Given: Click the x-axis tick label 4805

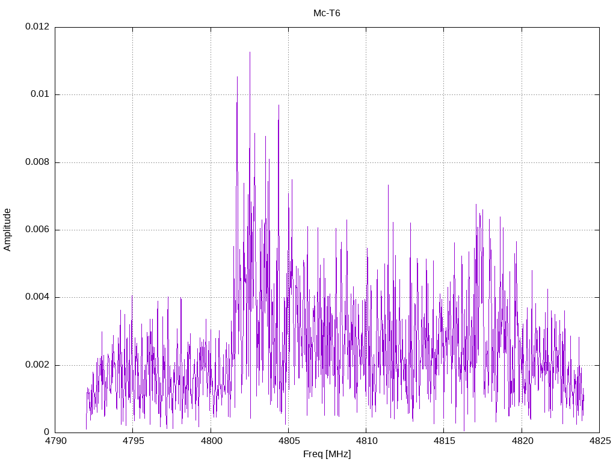Looking at the screenshot, I should (x=288, y=441).
